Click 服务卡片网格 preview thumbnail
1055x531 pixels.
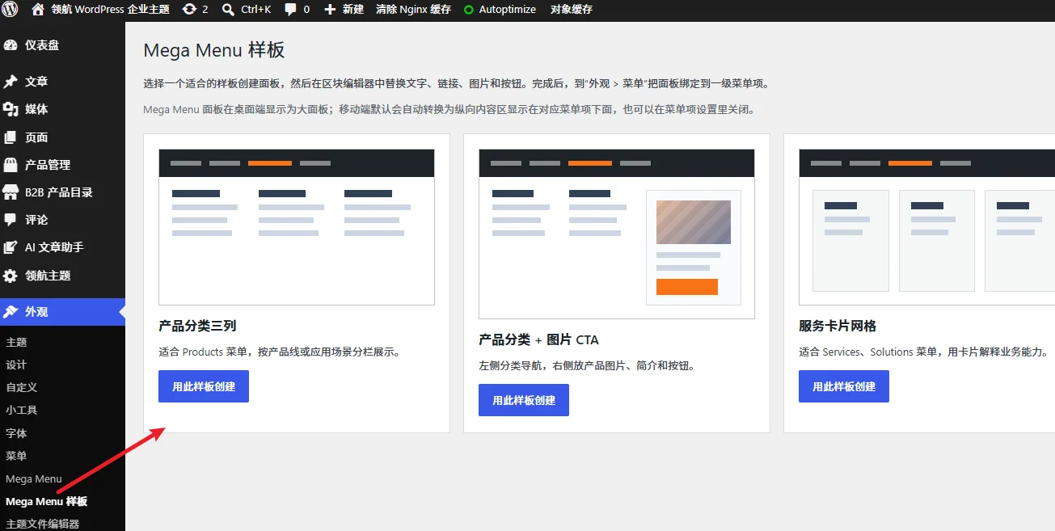click(926, 227)
